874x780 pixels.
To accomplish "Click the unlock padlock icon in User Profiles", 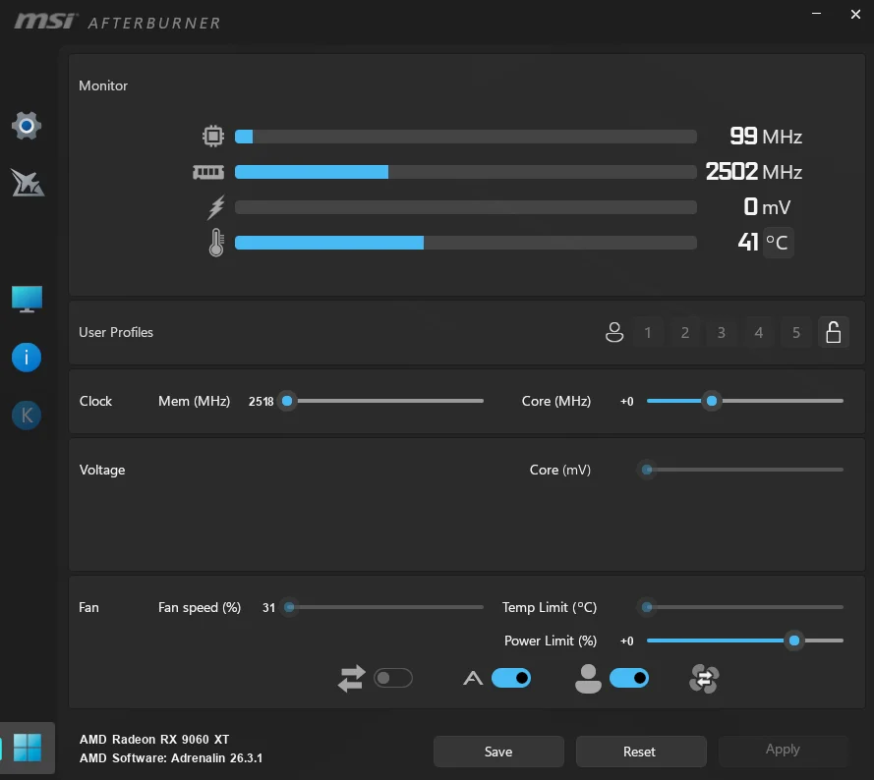I will point(833,333).
